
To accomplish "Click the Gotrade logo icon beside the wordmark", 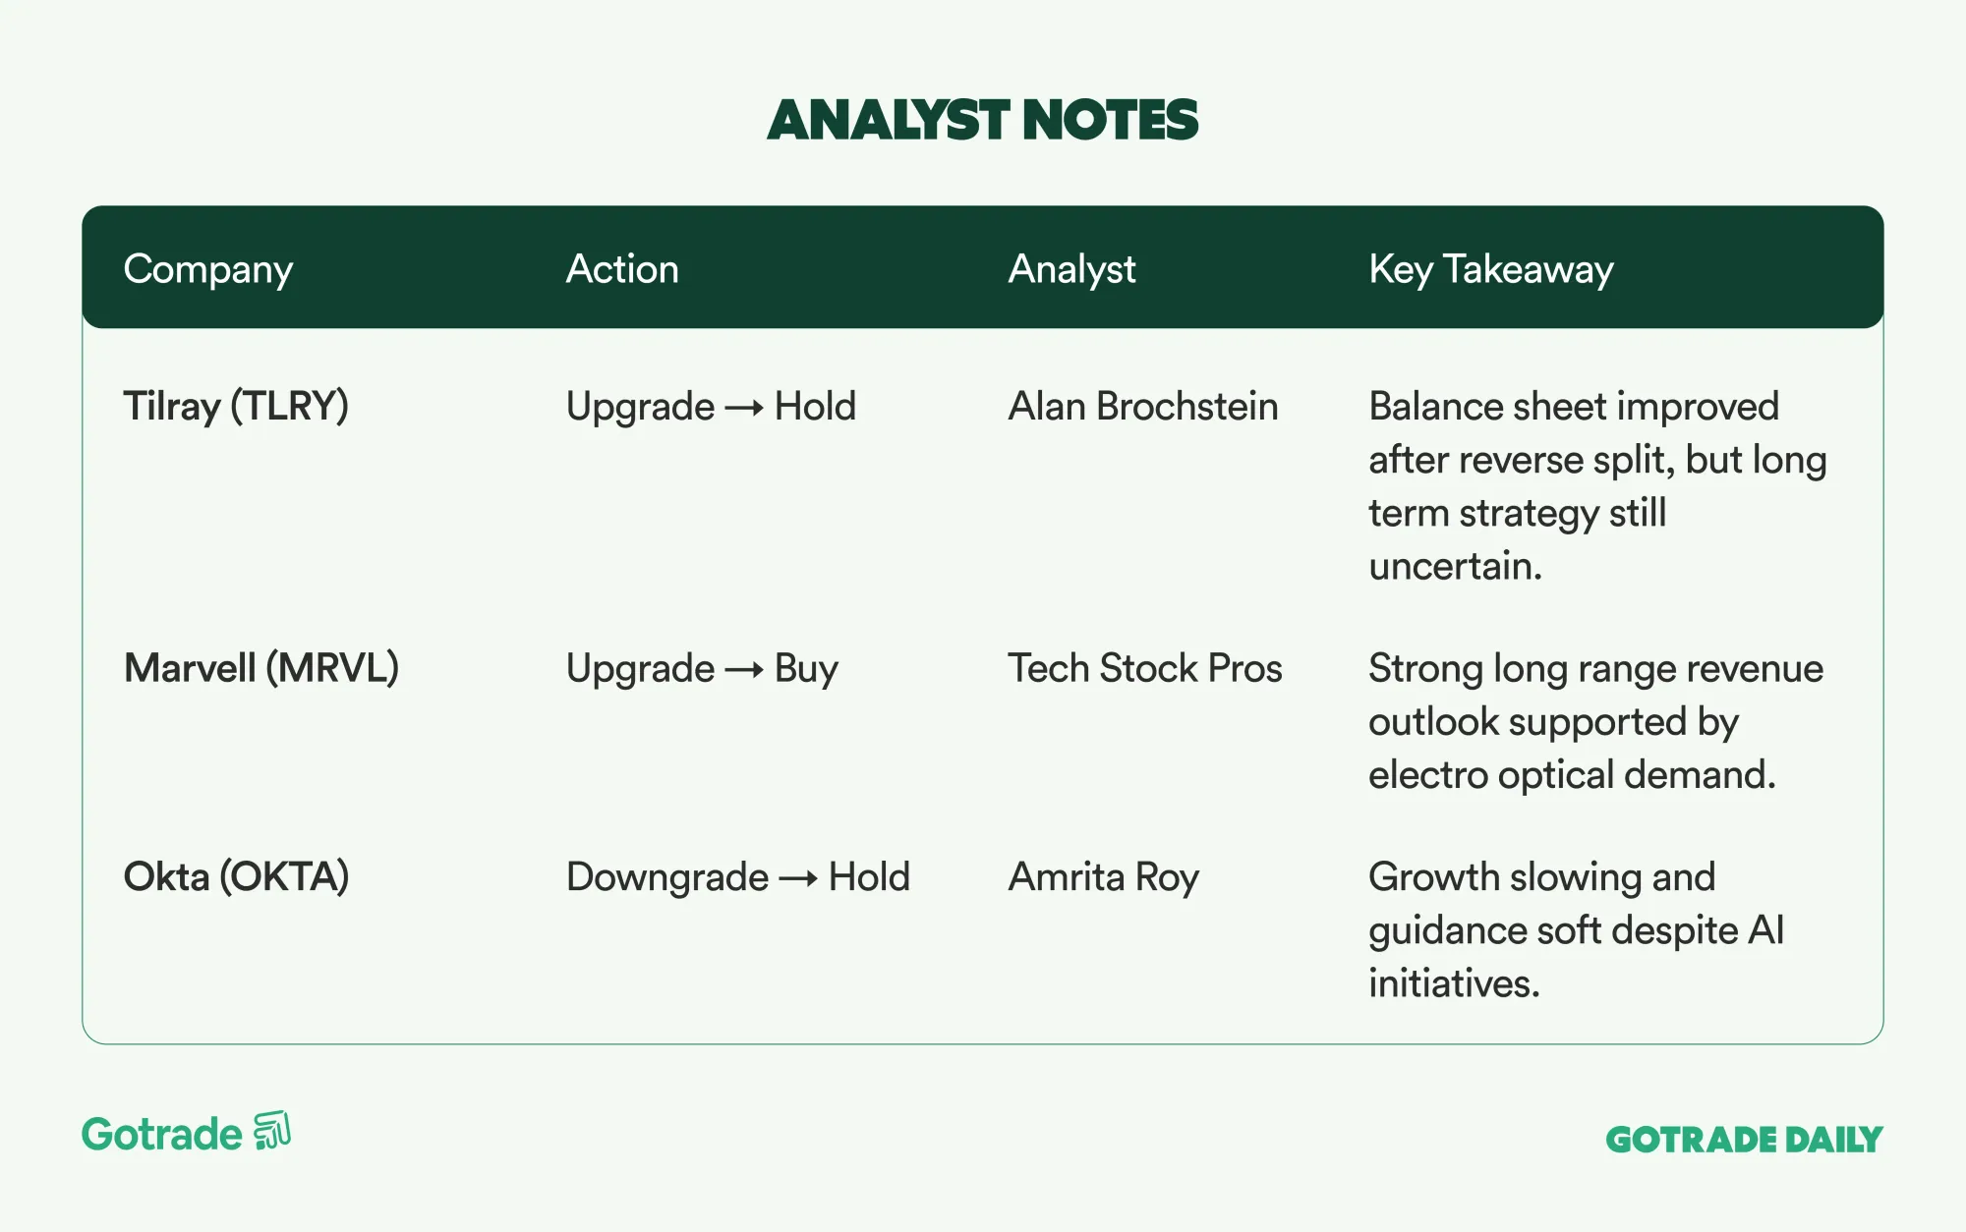I will click(x=272, y=1131).
